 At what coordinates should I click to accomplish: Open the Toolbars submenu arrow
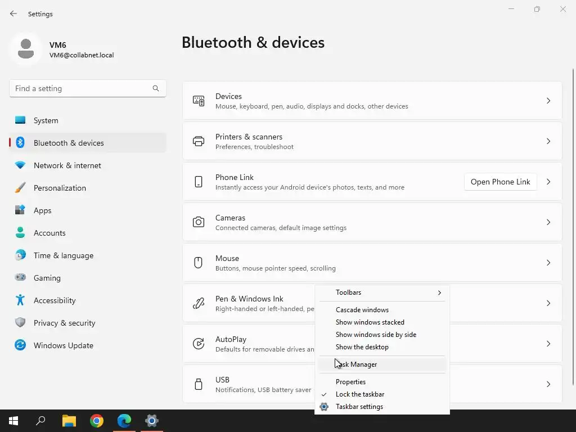[439, 292]
